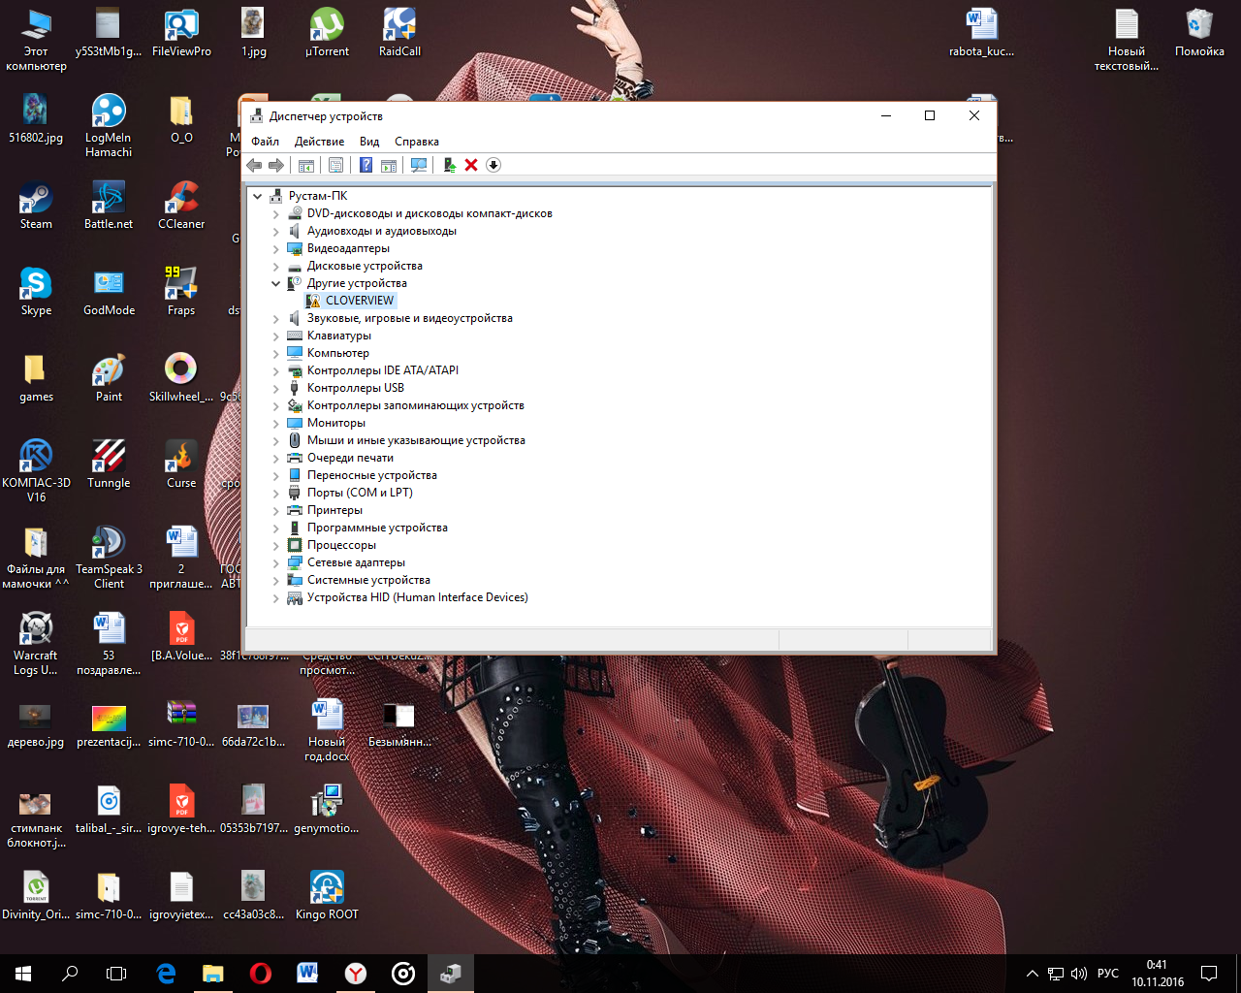The height and width of the screenshot is (993, 1241).
Task: Click the Update driver toolbar icon
Action: click(449, 165)
